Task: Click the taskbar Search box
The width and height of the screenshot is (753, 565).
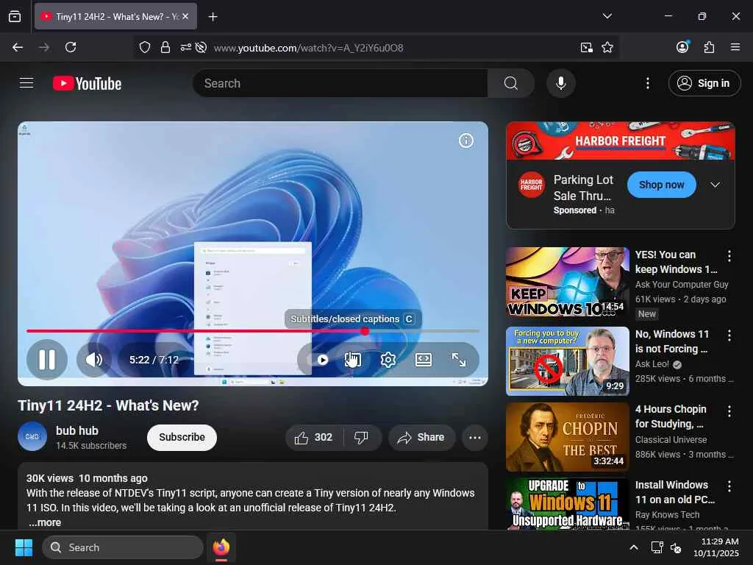Action: click(x=123, y=547)
